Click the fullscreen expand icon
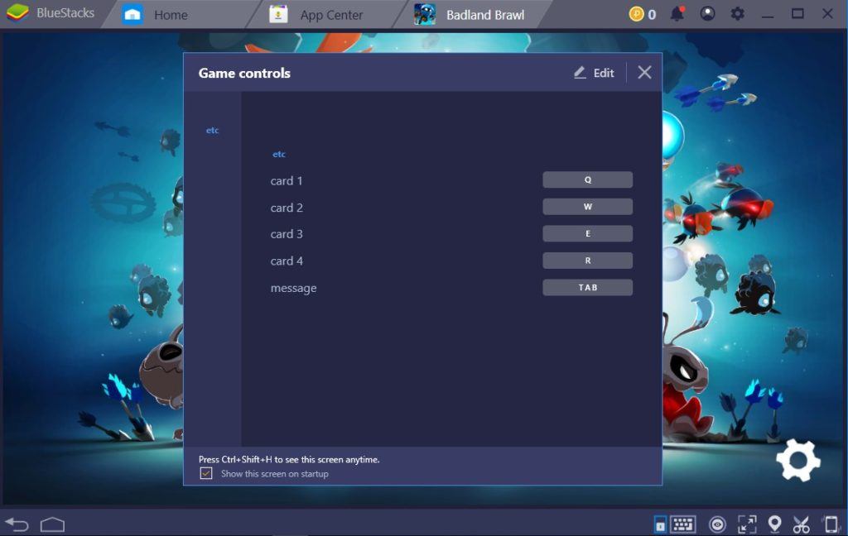The width and height of the screenshot is (848, 536). coord(747,524)
